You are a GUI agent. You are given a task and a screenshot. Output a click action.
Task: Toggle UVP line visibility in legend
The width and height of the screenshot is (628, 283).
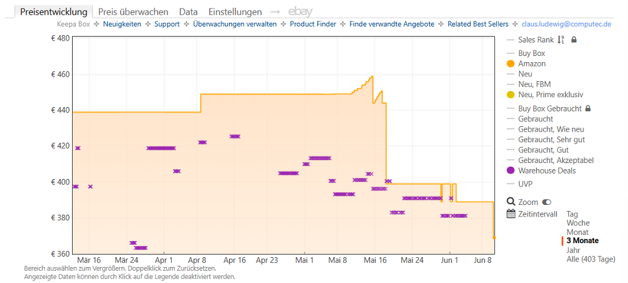point(520,184)
